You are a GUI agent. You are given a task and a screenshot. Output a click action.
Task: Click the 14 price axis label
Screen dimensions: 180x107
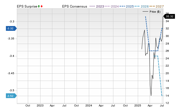tap(167, 96)
